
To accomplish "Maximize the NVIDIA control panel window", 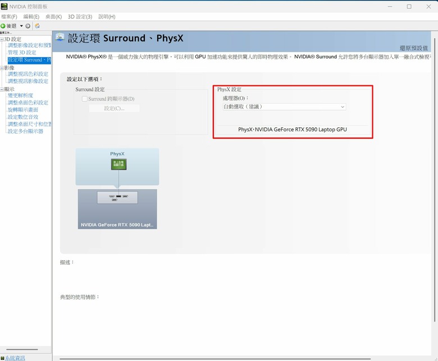I will point(409,6).
